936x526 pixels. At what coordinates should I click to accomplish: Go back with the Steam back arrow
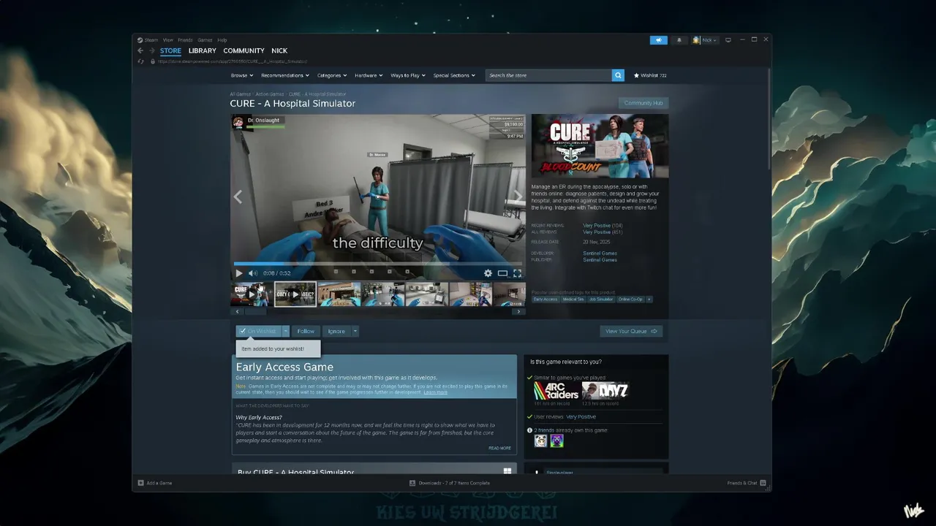tap(140, 51)
